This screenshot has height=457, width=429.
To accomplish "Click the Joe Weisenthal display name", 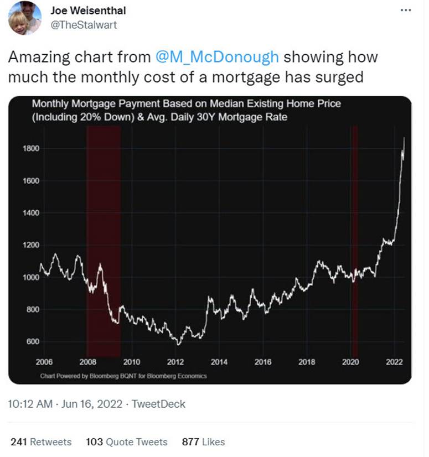I will tap(87, 11).
